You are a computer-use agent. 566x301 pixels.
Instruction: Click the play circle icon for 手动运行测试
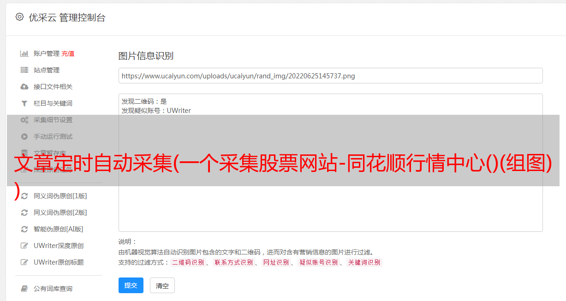pos(24,136)
